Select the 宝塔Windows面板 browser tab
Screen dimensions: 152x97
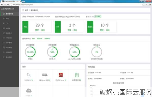(11, 1)
